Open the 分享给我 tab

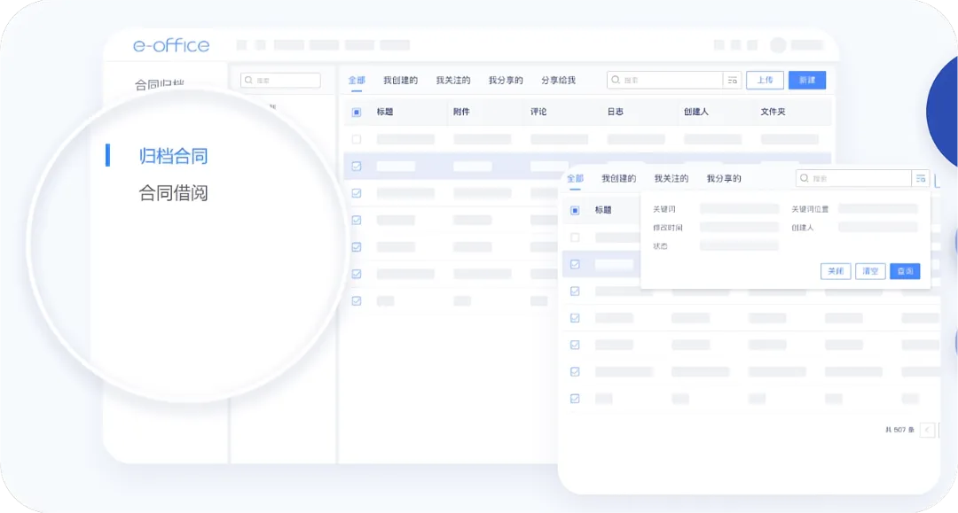tap(558, 80)
